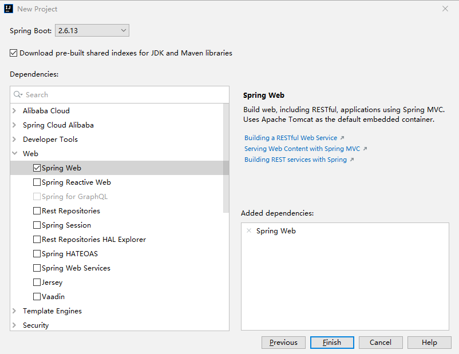Click external link arrow beside Building a RESTful Web Service
The image size is (459, 354).
point(342,138)
